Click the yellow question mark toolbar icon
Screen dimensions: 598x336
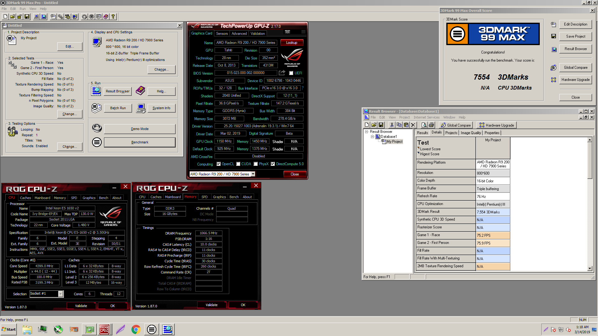[113, 17]
